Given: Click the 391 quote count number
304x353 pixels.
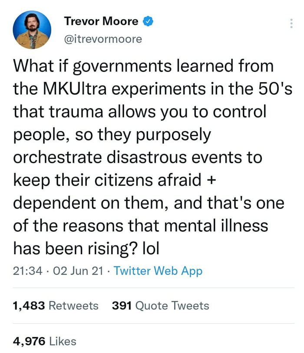Looking at the screenshot, I should pyautogui.click(x=122, y=306).
